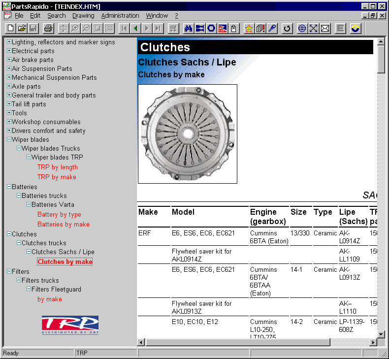Open the Edit menu
The image size is (389, 359).
tap(35, 16)
